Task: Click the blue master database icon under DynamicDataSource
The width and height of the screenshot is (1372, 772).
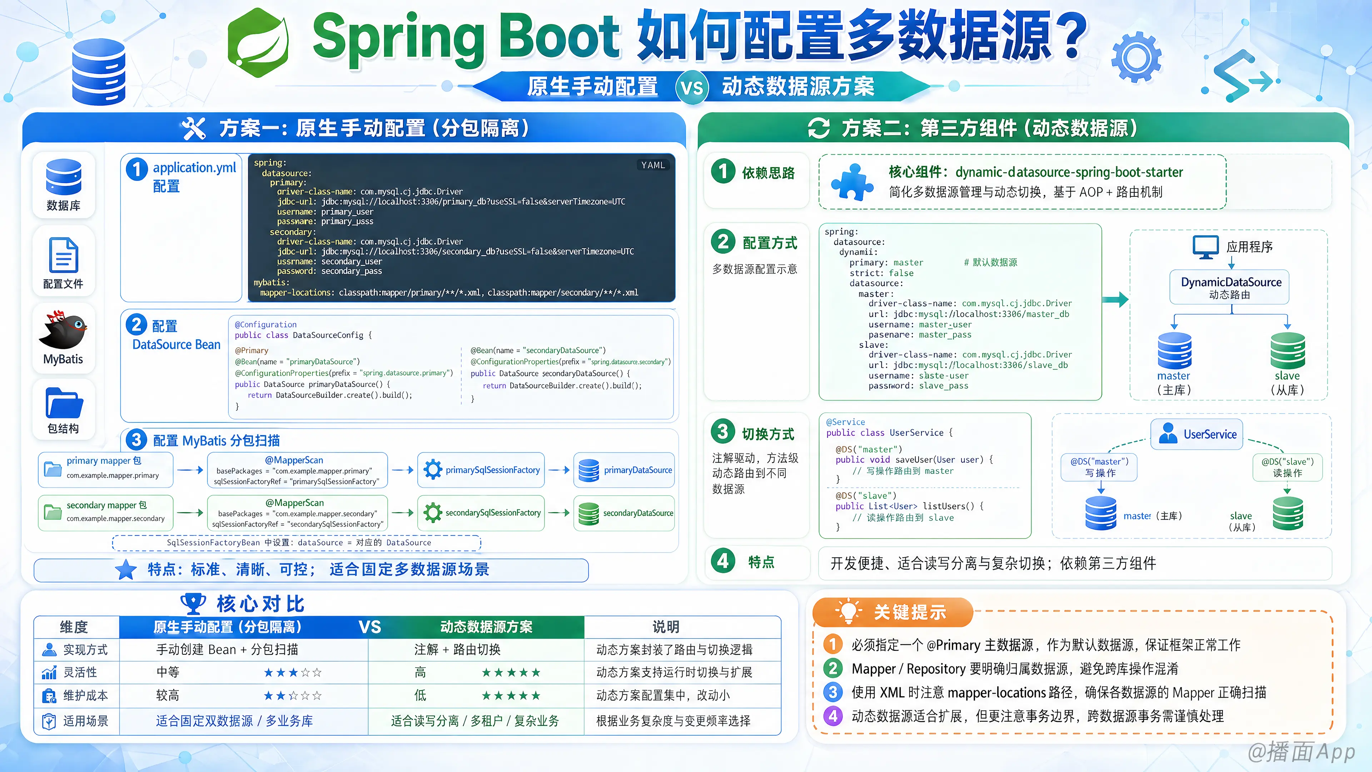Action: pos(1174,351)
